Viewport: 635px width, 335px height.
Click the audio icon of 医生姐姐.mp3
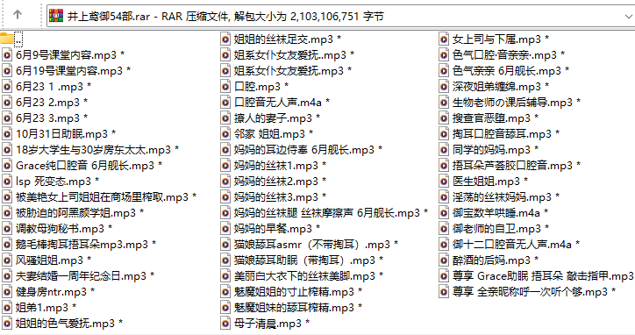click(445, 181)
